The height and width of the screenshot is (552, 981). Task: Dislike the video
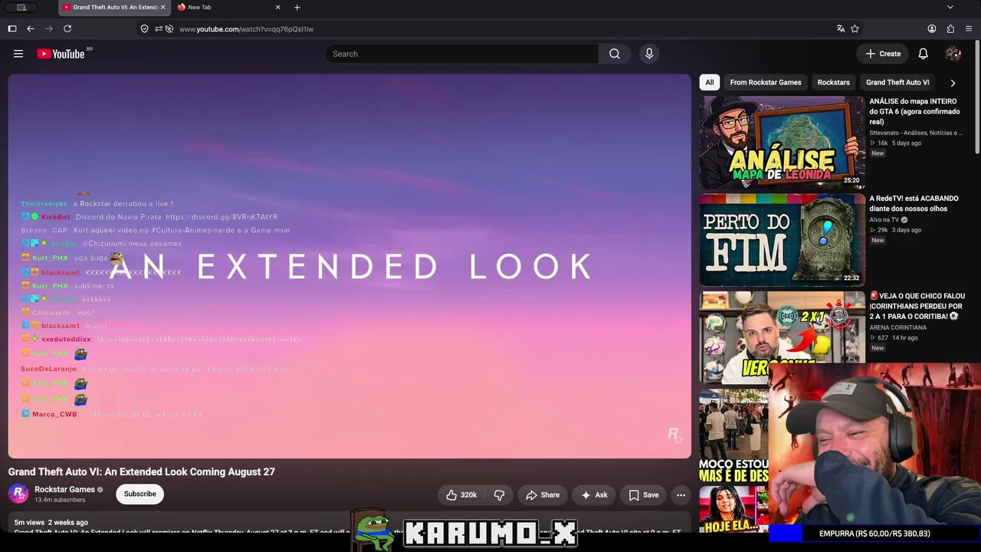499,495
